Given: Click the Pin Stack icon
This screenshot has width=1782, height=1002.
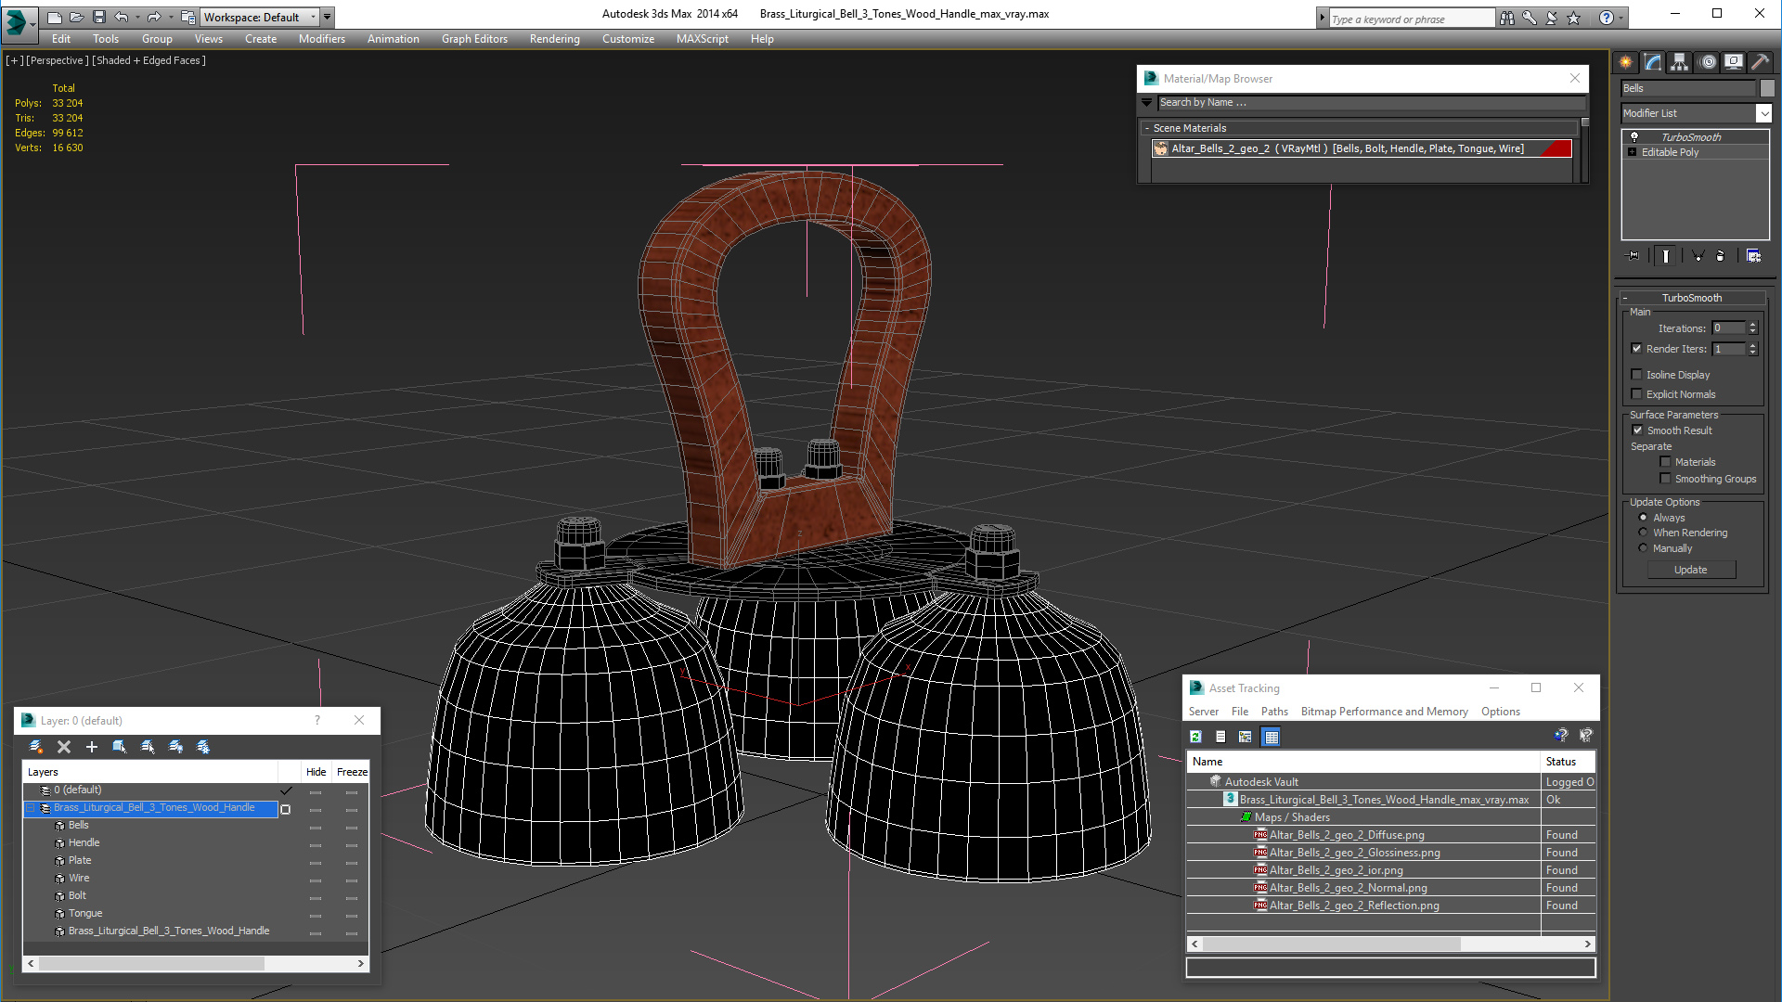Looking at the screenshot, I should click(x=1633, y=256).
